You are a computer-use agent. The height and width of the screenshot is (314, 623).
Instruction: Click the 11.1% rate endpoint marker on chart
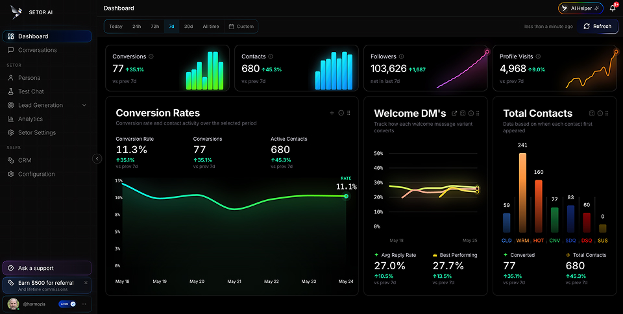347,196
